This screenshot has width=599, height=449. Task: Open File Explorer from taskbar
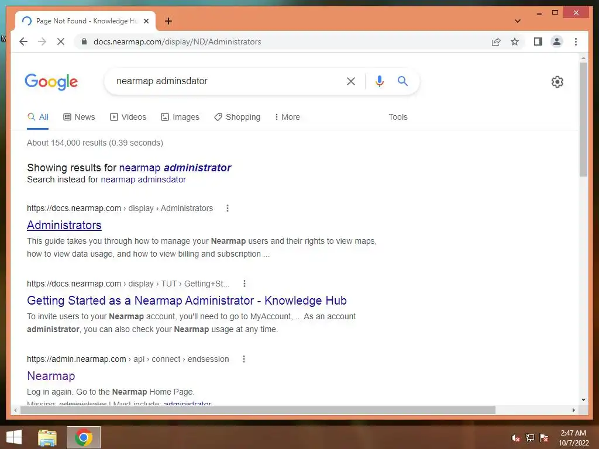47,437
